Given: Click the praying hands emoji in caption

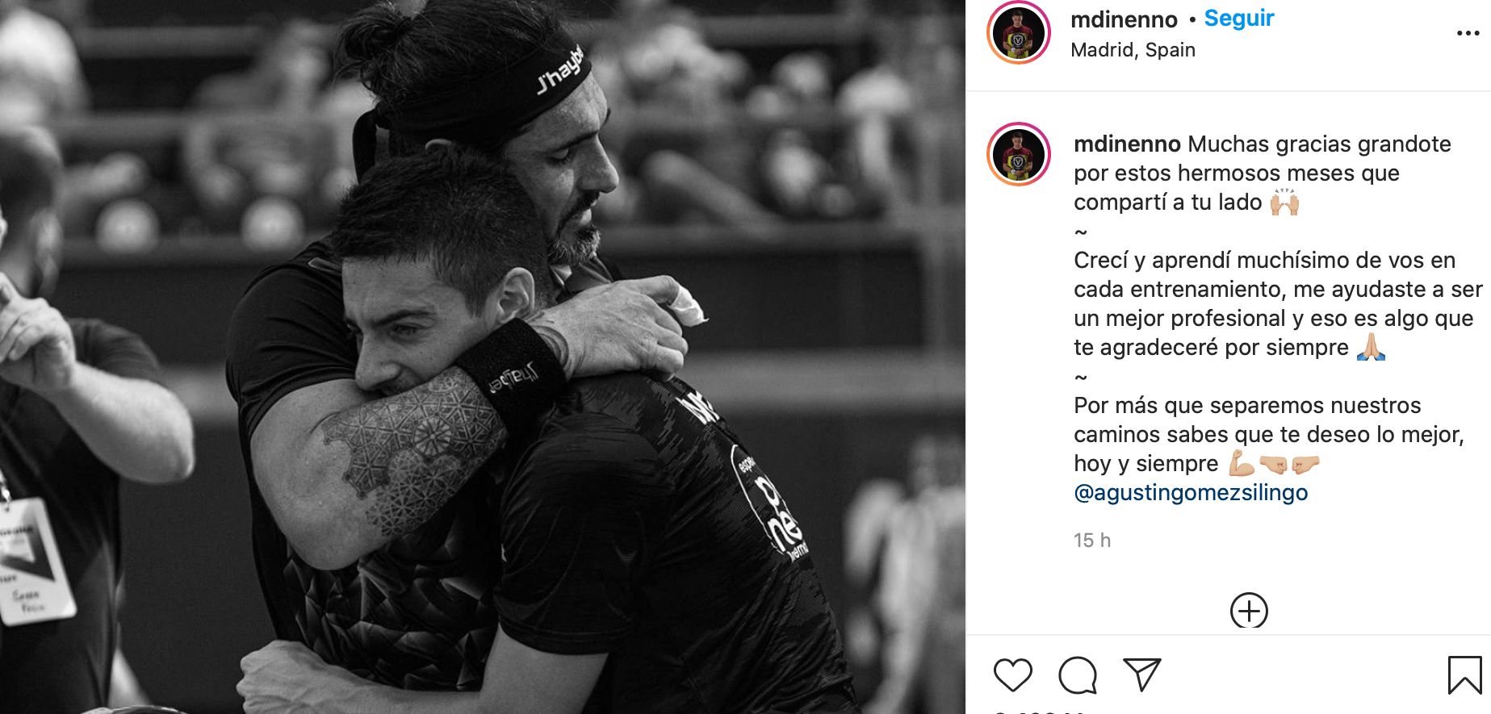Looking at the screenshot, I should click(1371, 347).
